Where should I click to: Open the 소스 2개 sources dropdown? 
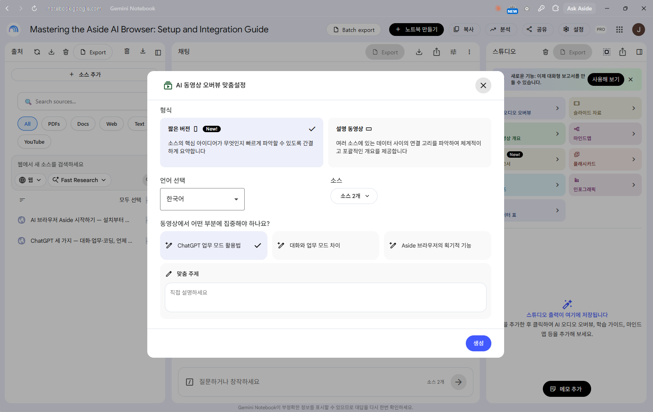click(x=354, y=196)
